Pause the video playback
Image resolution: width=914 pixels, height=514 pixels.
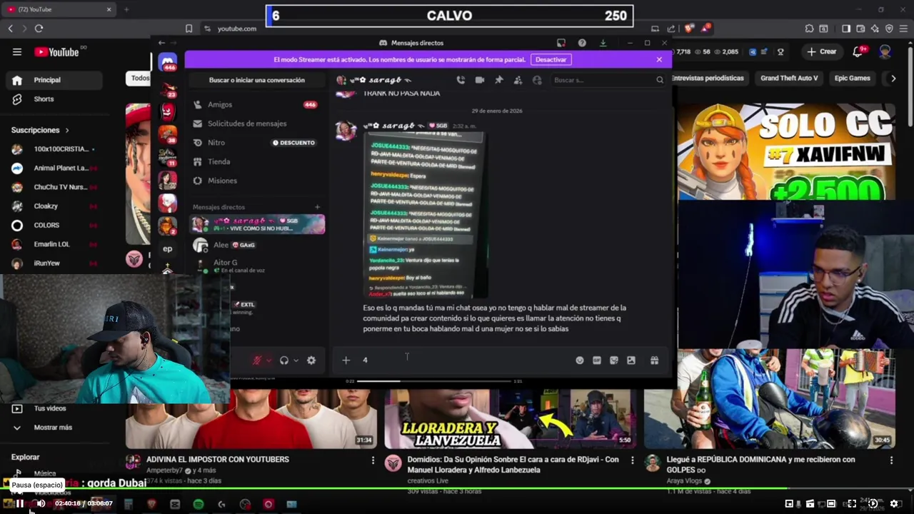click(x=20, y=503)
